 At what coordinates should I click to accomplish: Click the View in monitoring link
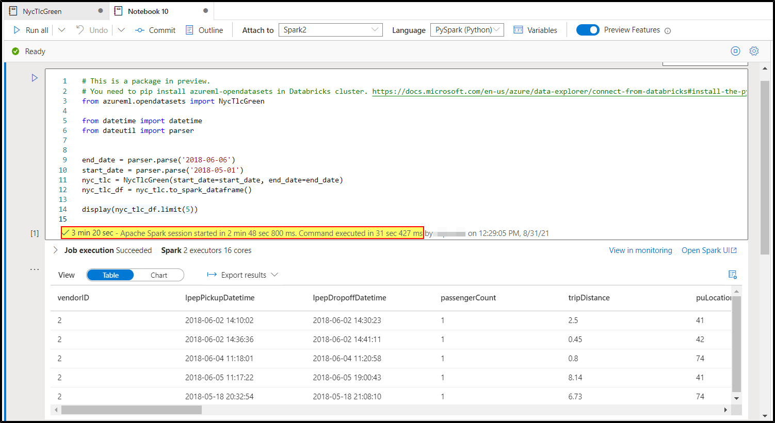(640, 250)
